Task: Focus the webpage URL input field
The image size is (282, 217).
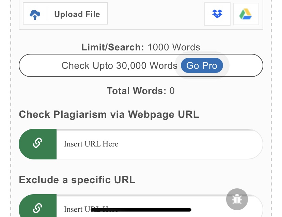Action: click(159, 144)
